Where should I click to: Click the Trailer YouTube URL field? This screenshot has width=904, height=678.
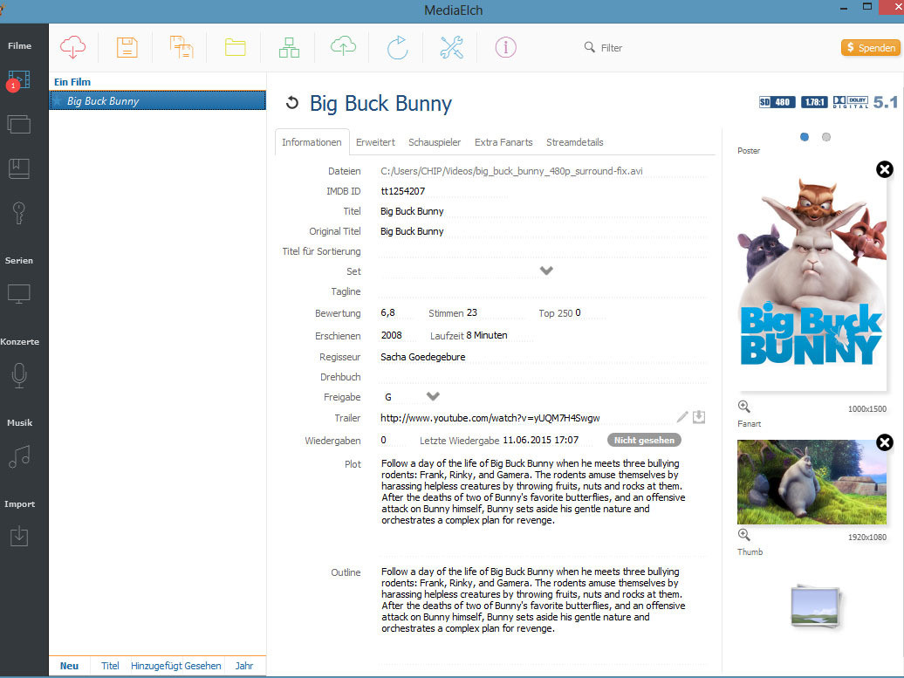pos(524,418)
